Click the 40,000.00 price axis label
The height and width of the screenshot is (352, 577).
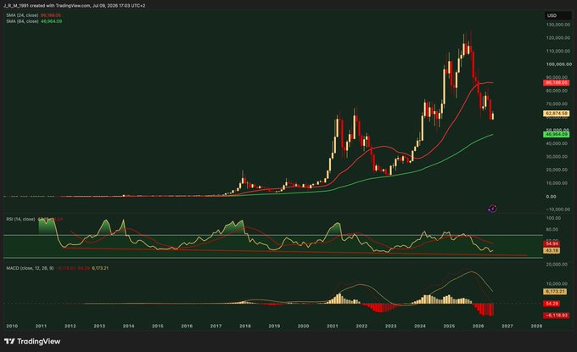click(557, 143)
